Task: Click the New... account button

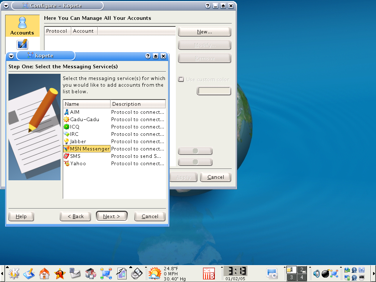Action: [x=204, y=32]
